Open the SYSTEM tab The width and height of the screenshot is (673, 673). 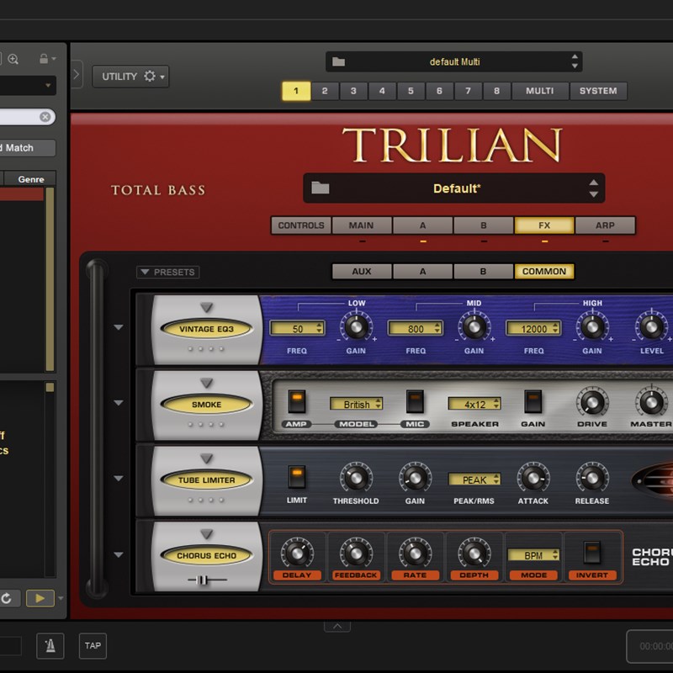coord(598,91)
